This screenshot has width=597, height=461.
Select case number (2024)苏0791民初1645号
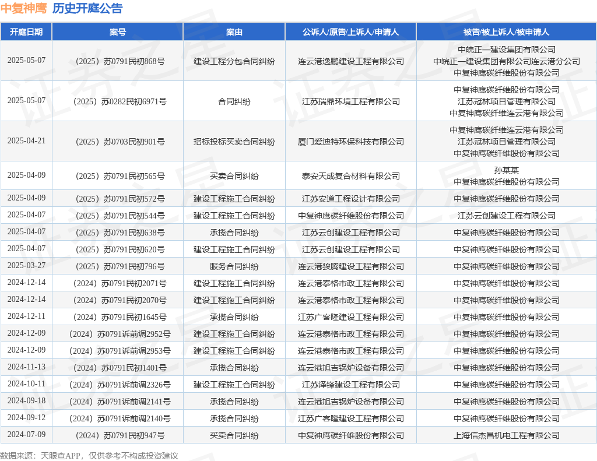(120, 317)
